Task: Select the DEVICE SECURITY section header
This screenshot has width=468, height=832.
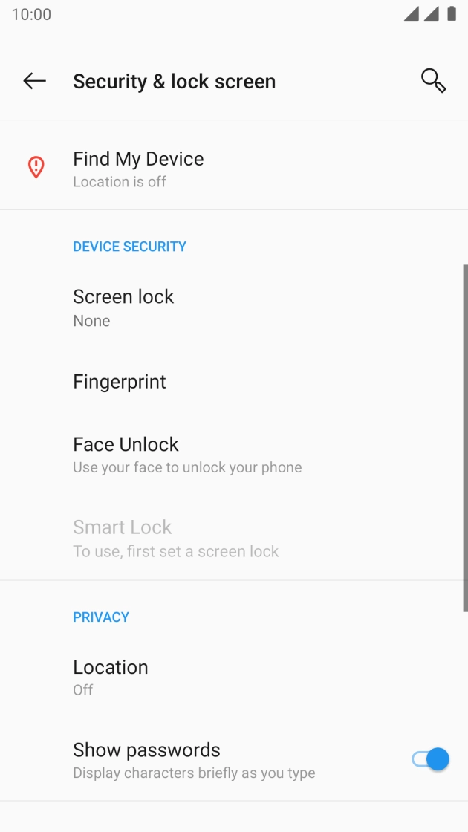Action: [129, 246]
